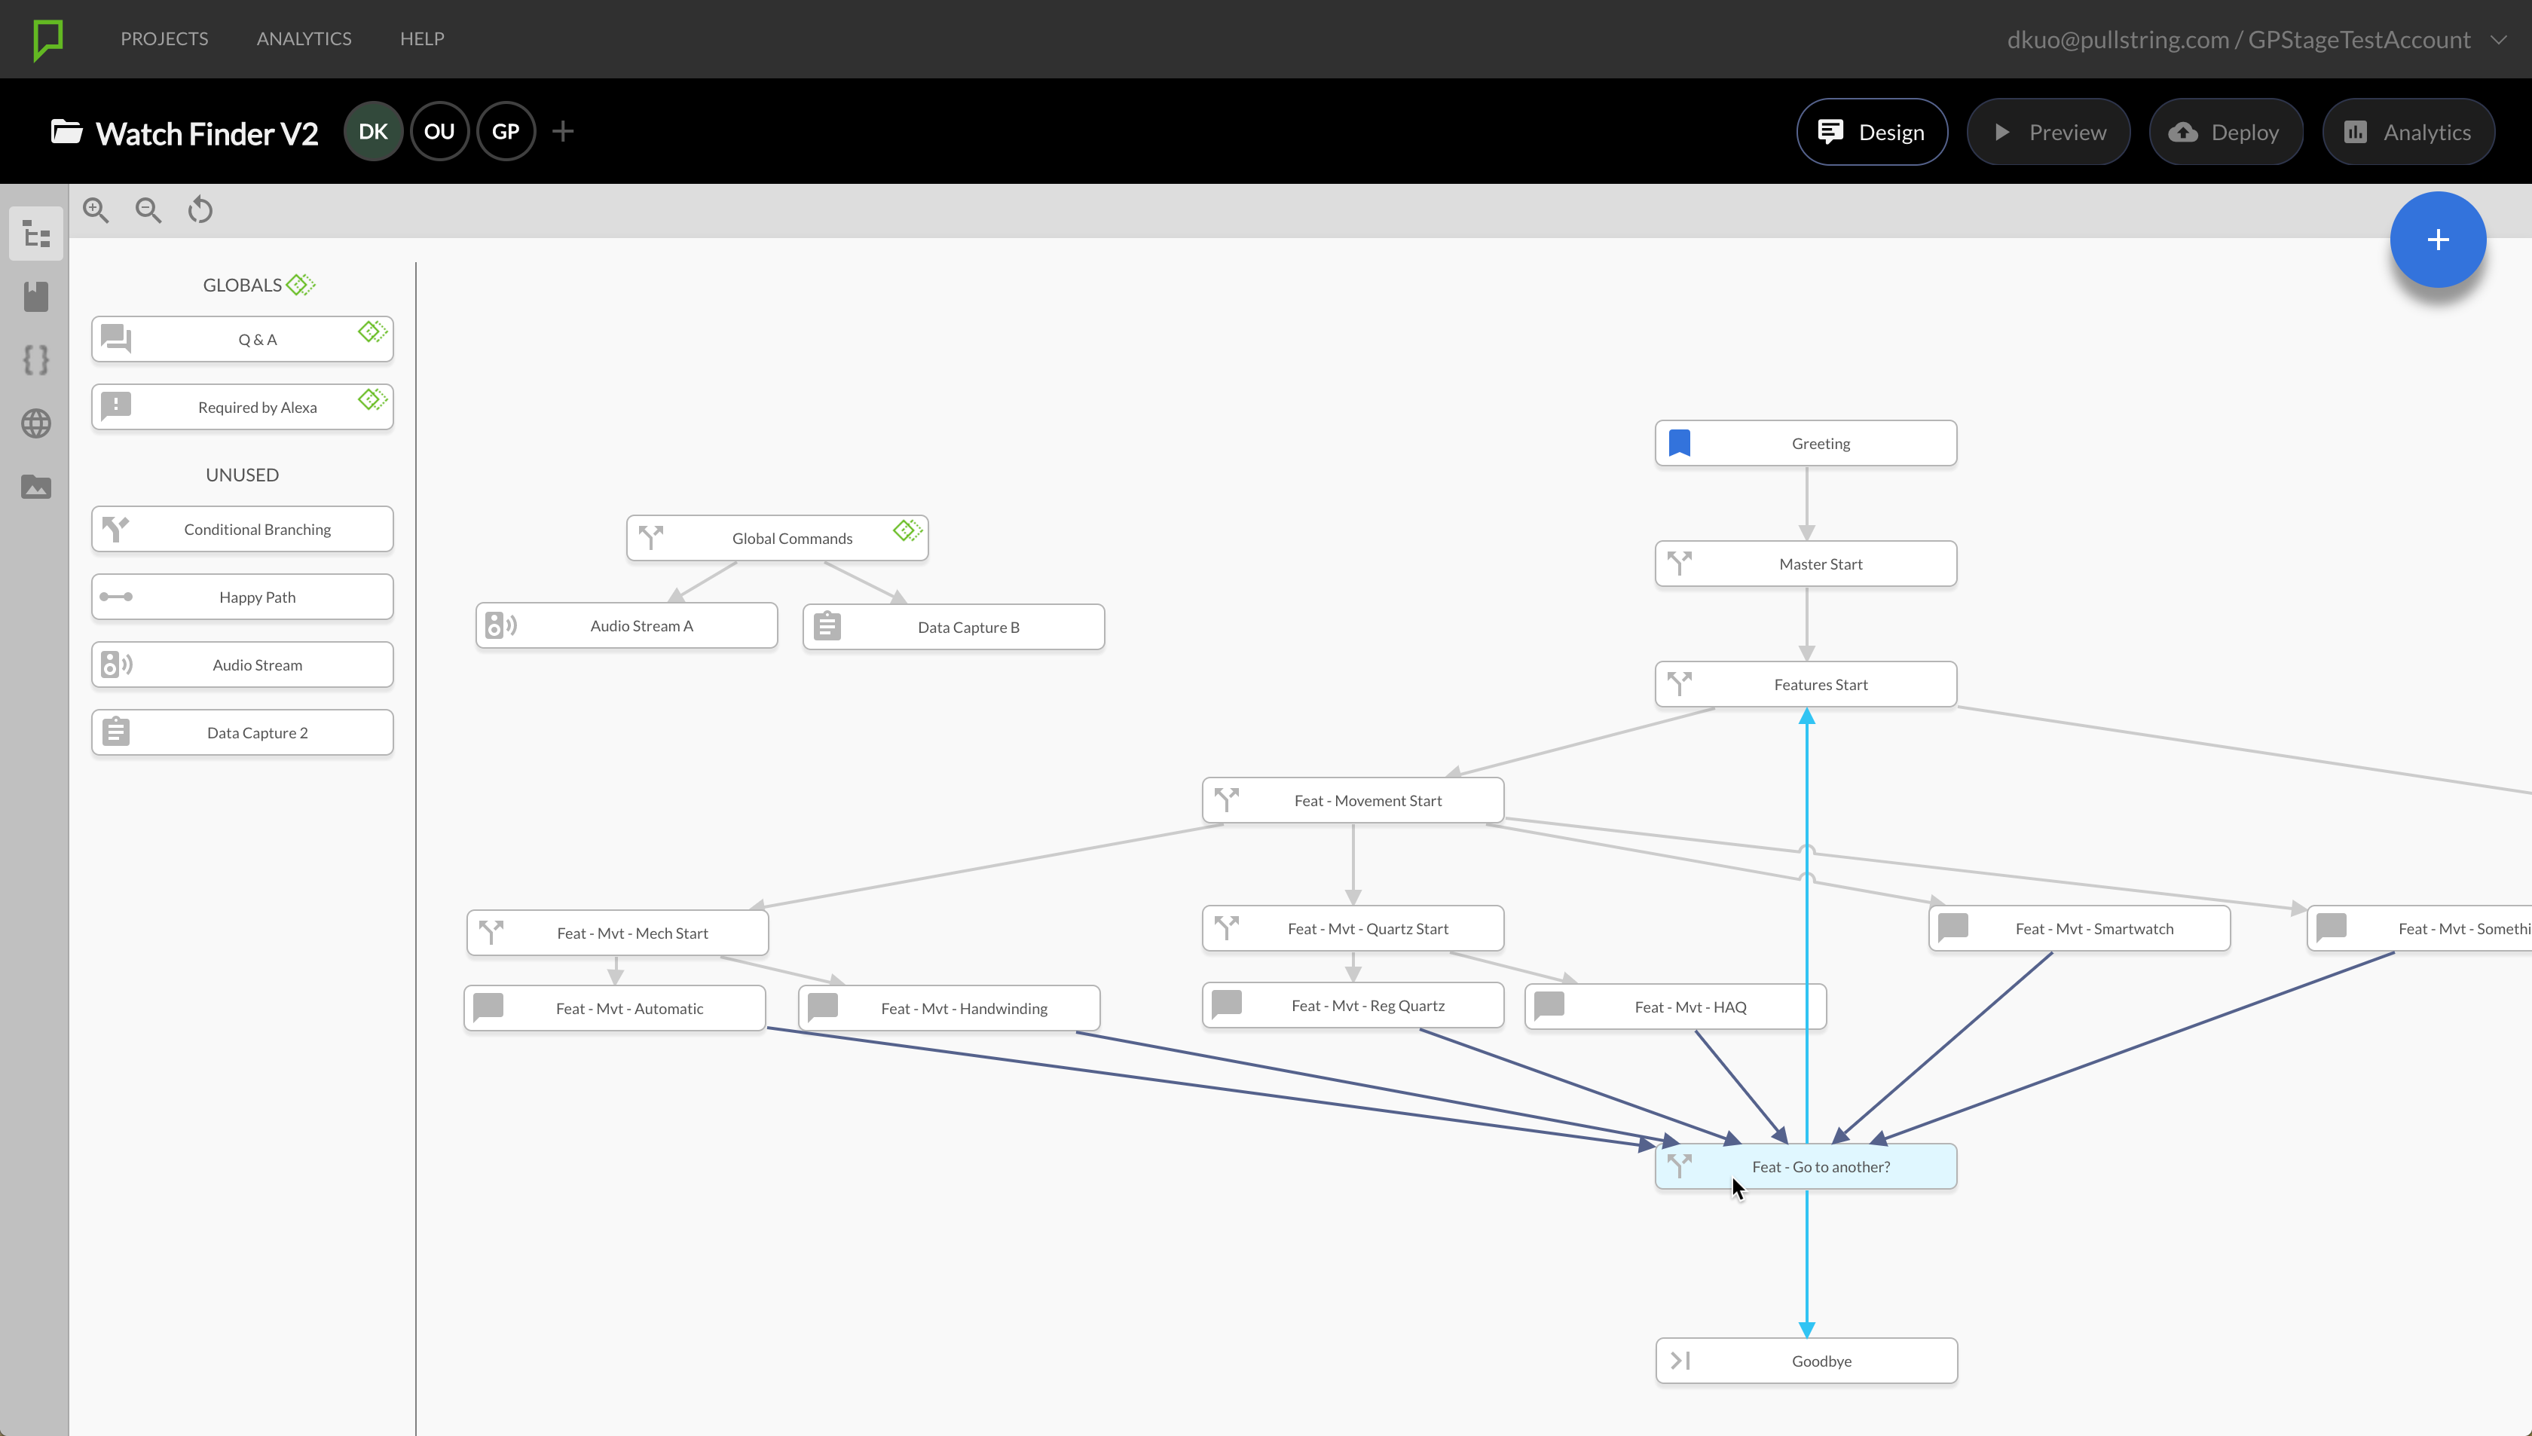
Task: Open the flow tree sidebar icon
Action: pyautogui.click(x=36, y=235)
